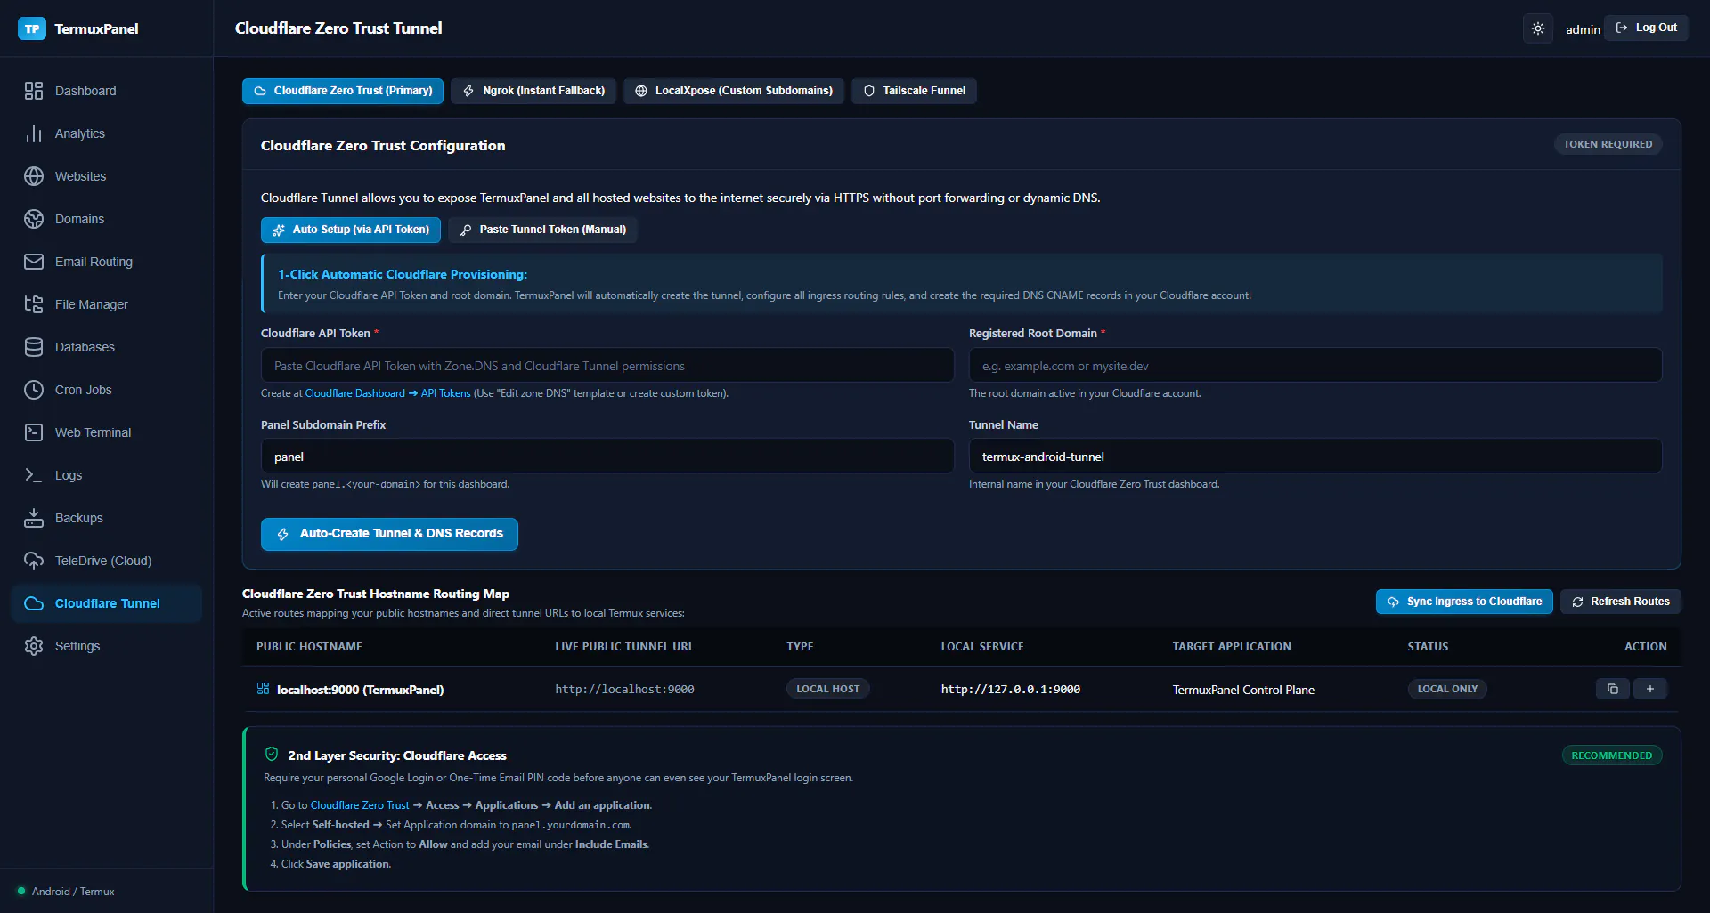Open Settings via its gear icon
1710x913 pixels.
(x=34, y=646)
